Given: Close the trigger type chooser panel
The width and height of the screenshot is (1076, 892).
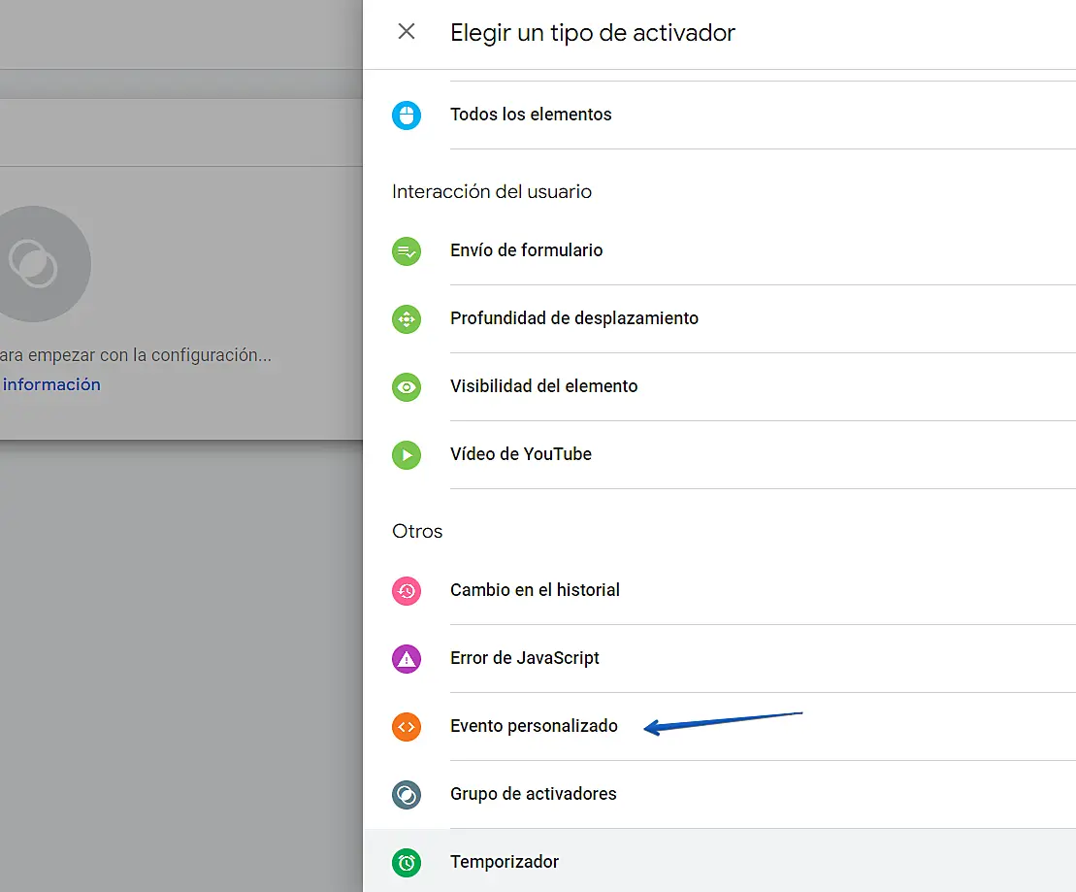Looking at the screenshot, I should (x=407, y=32).
